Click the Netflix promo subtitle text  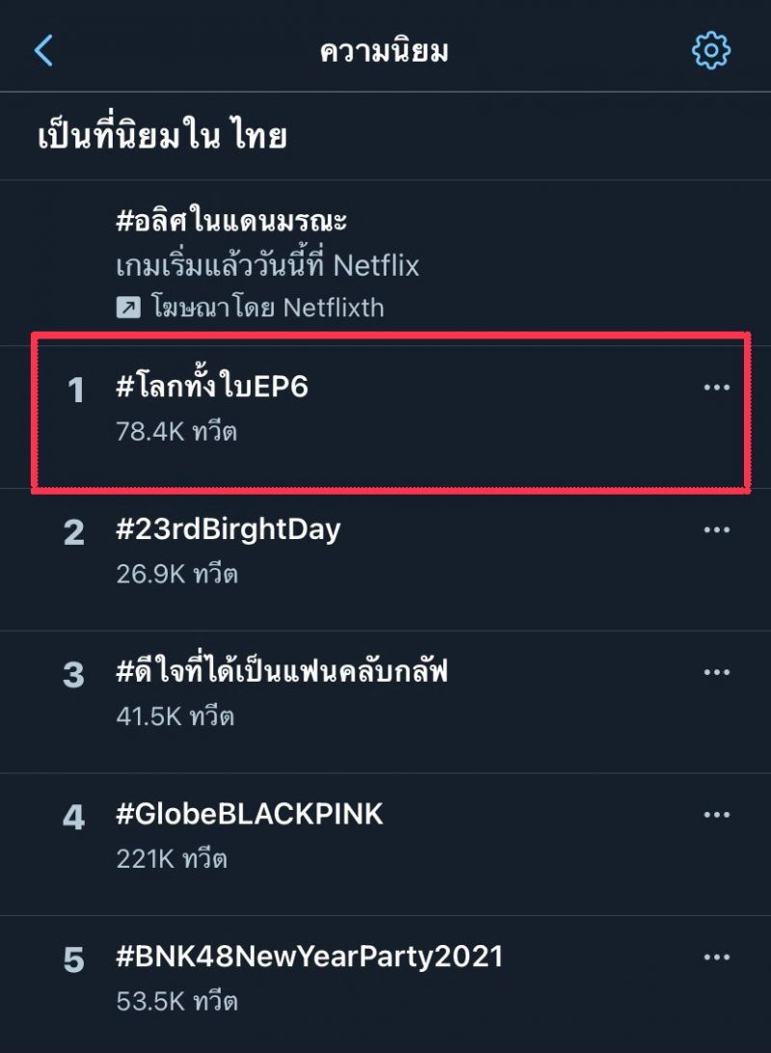click(x=267, y=265)
